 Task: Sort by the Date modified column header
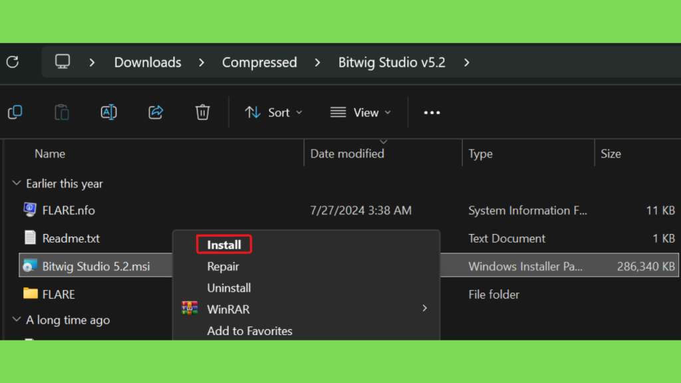347,154
